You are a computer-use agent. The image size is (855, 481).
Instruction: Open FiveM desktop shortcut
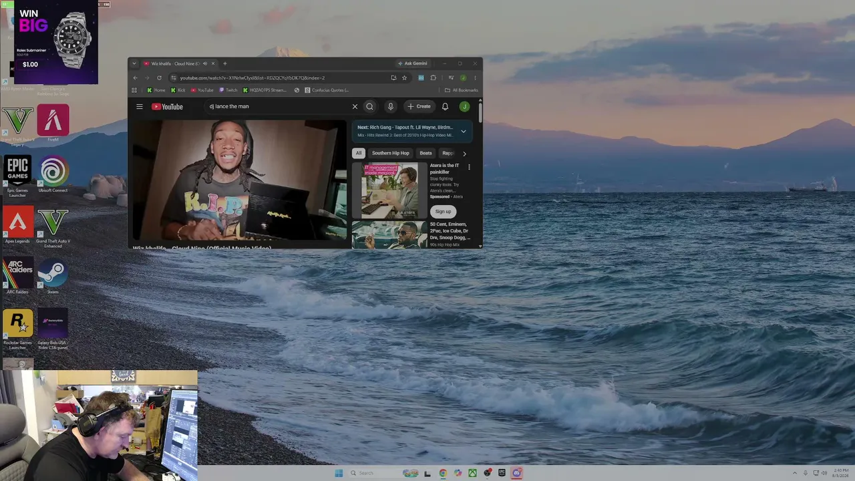click(x=53, y=124)
